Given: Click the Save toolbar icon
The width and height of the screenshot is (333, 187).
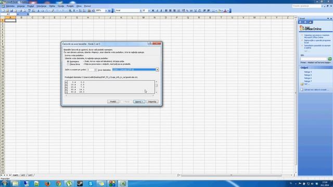Looking at the screenshot, I should point(11,10).
